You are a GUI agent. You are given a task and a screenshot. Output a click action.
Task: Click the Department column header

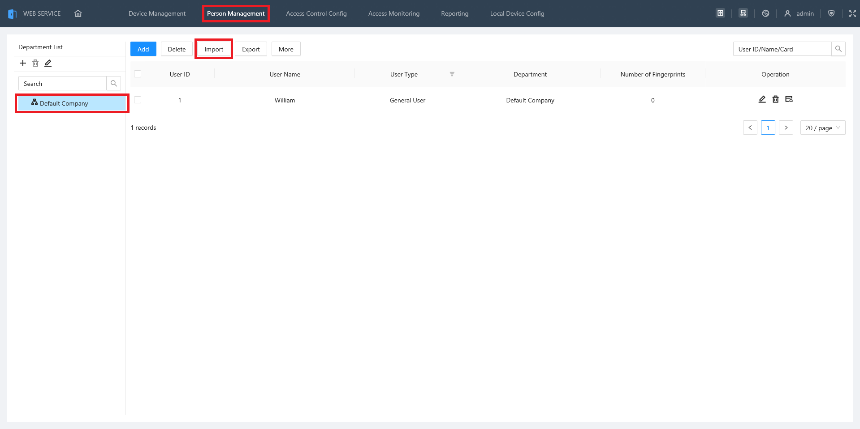530,74
